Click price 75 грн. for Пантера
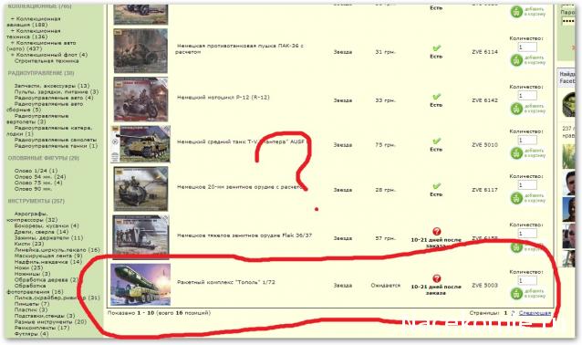Screen dimensions: 582x345 pos(385,145)
